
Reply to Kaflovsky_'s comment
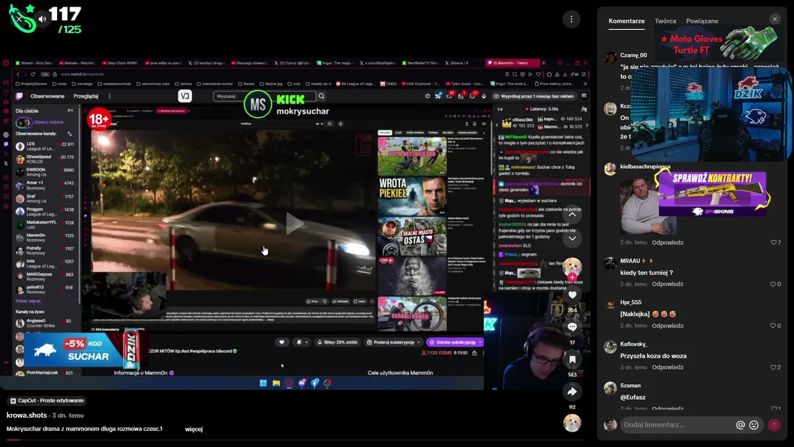pos(667,368)
